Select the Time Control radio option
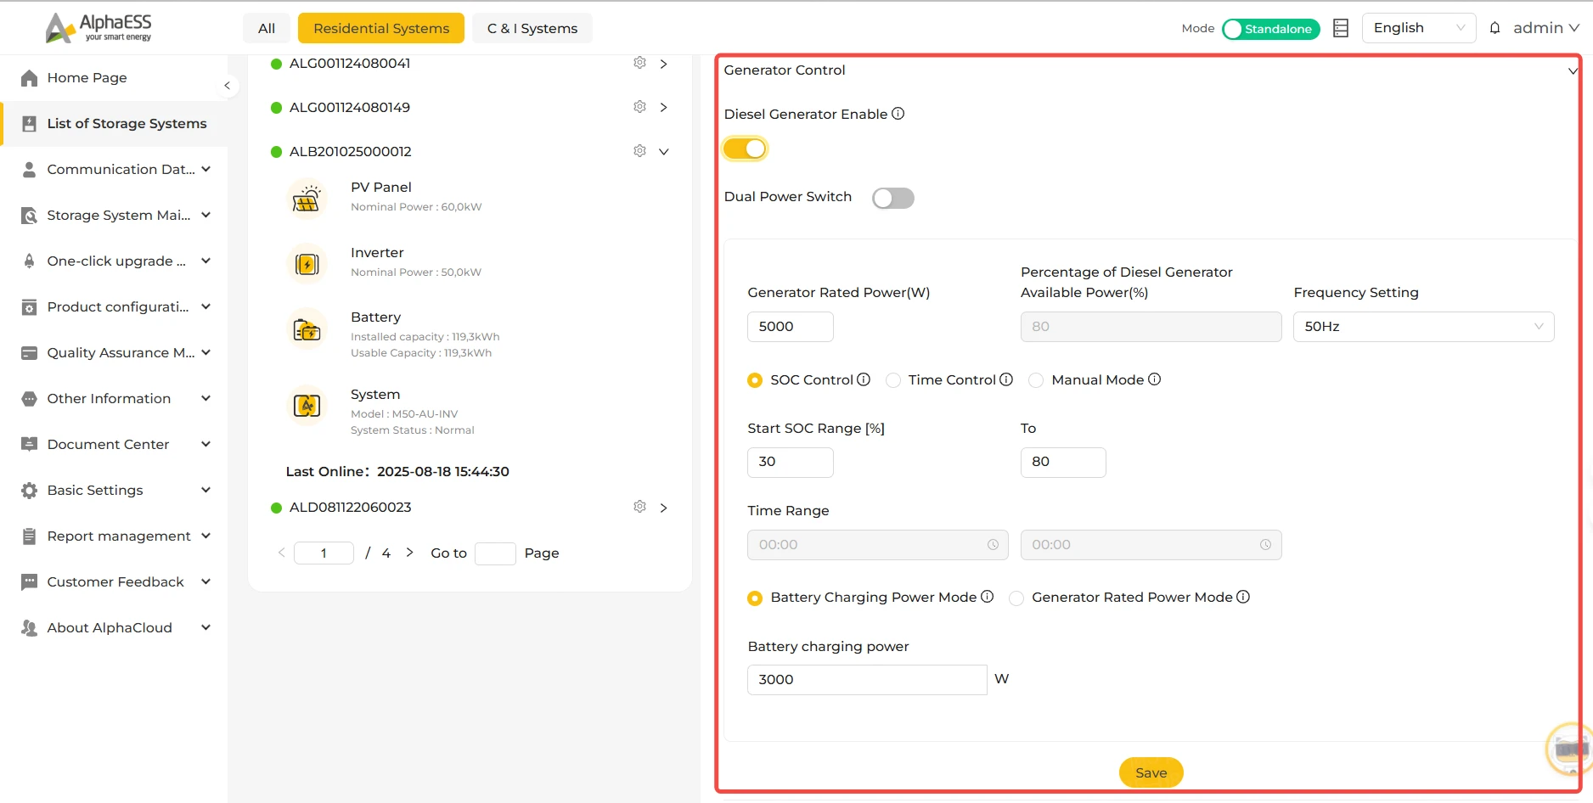 tap(893, 380)
